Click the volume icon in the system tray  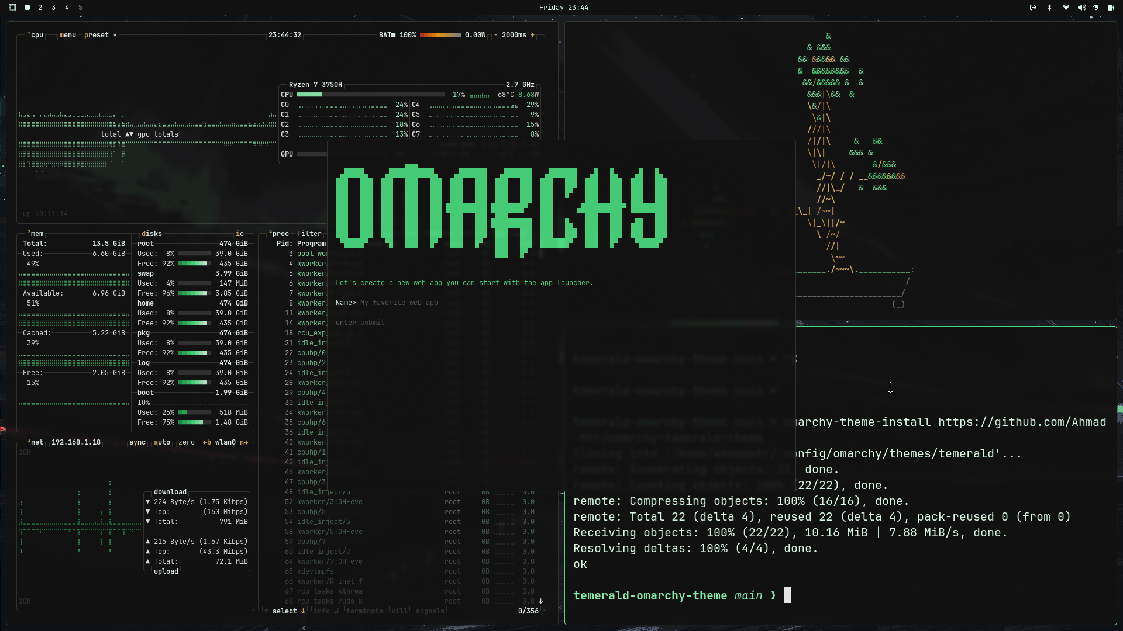[x=1080, y=8]
